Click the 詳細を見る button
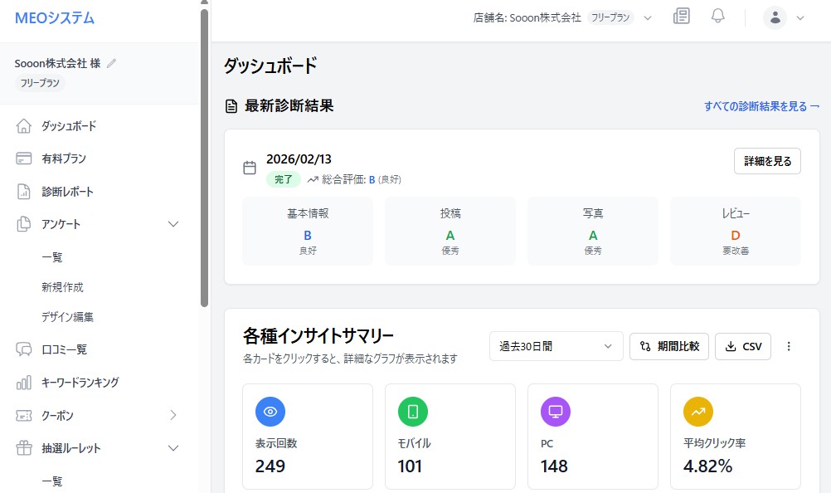 (765, 161)
